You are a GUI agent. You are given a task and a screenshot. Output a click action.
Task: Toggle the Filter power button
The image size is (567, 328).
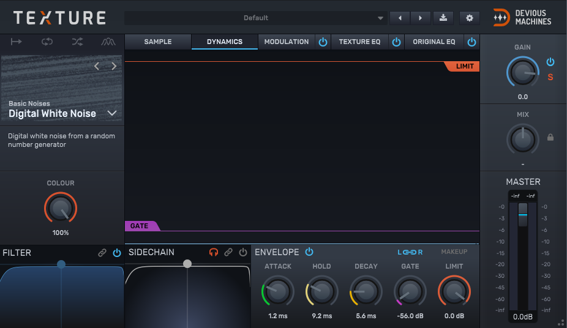(x=117, y=253)
